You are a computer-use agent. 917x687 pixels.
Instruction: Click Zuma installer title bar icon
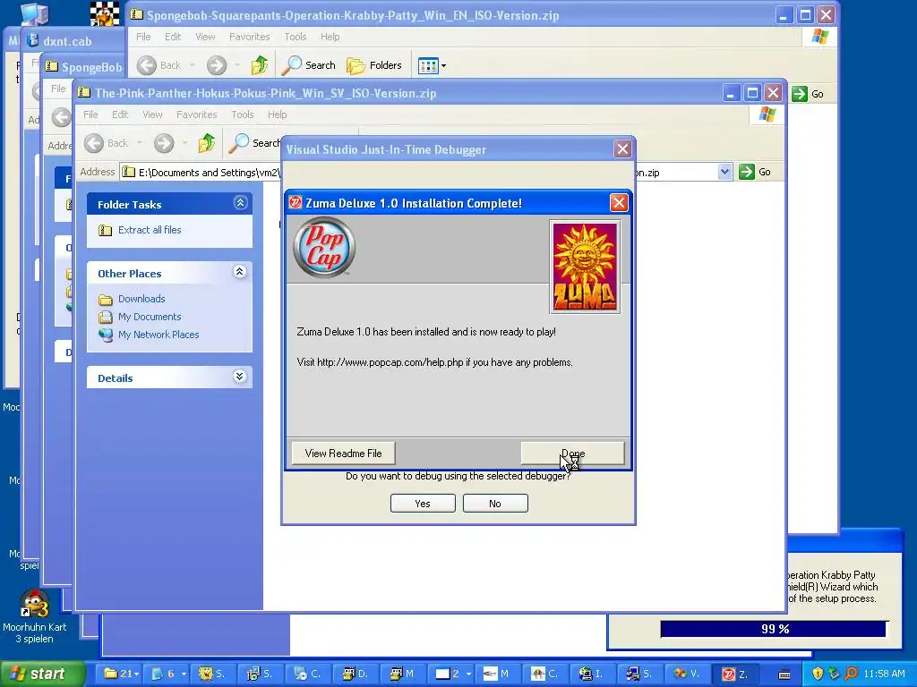point(296,203)
